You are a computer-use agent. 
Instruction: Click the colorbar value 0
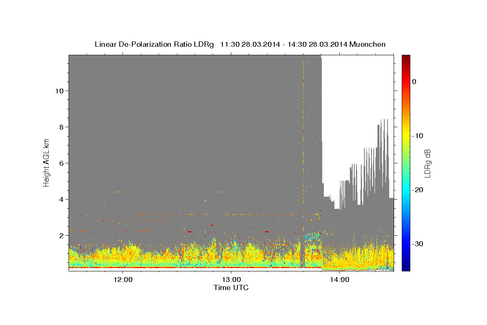(414, 82)
